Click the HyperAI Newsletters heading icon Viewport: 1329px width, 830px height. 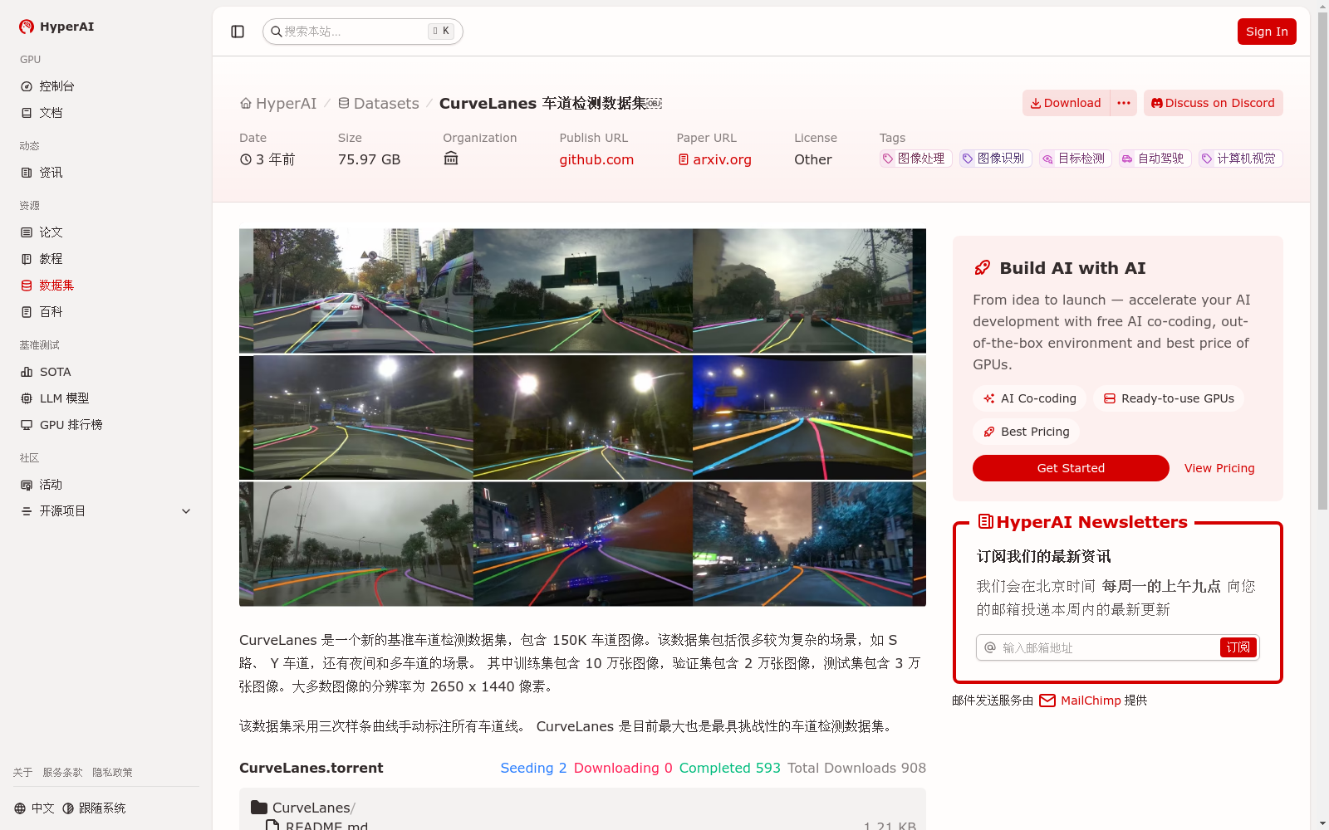click(986, 522)
